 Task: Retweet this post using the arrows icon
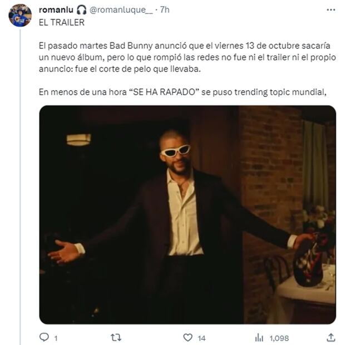coord(116,337)
